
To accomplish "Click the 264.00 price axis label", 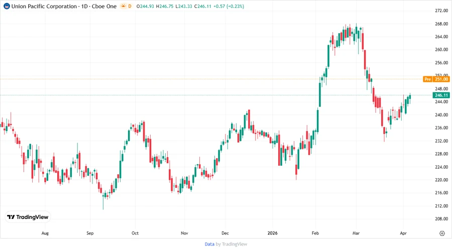I will pyautogui.click(x=441, y=37).
